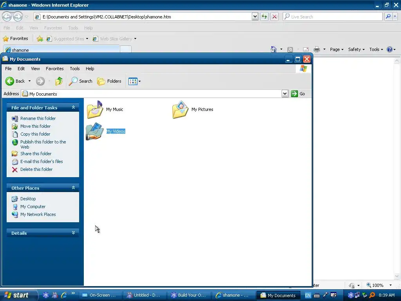Click Internet Explorer Home icon
Screen dimensions: 401x301
(273, 49)
